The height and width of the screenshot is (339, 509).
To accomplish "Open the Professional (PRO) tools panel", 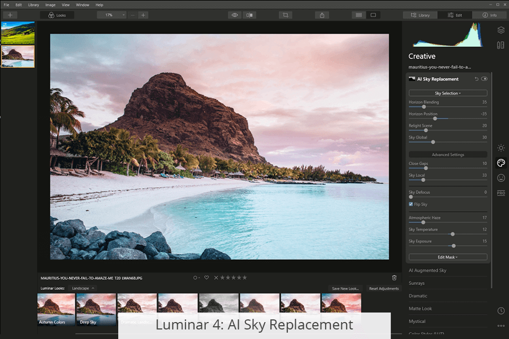I will tap(501, 193).
